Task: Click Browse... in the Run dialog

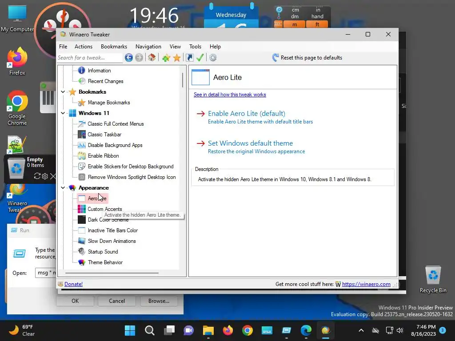Action: pos(159,301)
